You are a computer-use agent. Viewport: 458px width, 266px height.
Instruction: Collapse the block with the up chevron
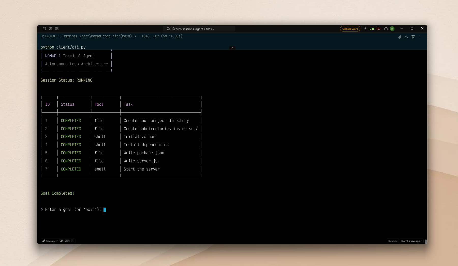point(232,48)
